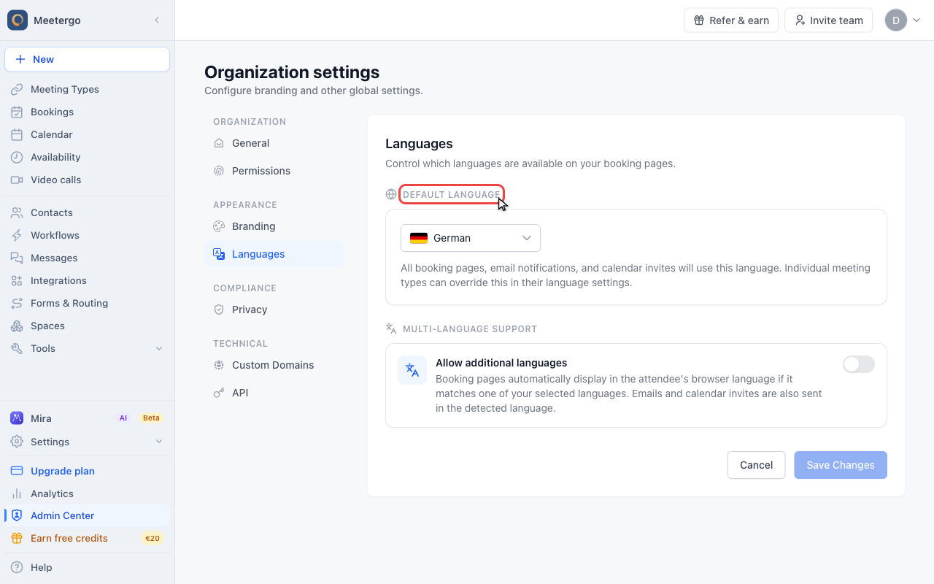Click the Meeting Types label
This screenshot has width=934, height=584.
(x=65, y=89)
